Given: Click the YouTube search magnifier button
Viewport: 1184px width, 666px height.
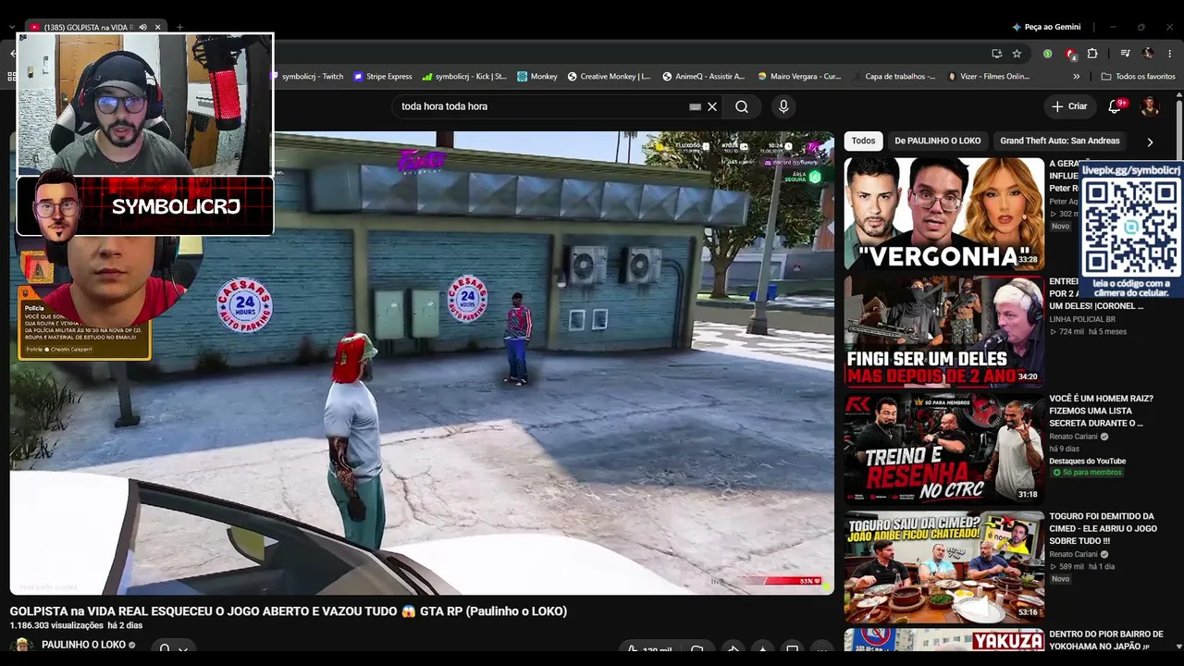Looking at the screenshot, I should tap(742, 106).
